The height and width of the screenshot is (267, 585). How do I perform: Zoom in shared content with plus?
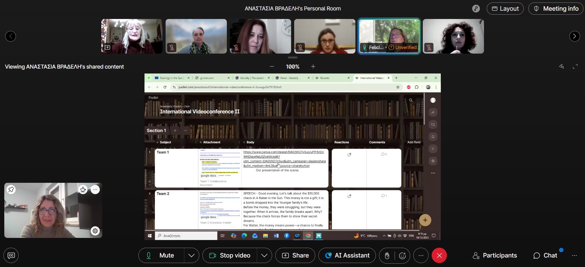(313, 66)
